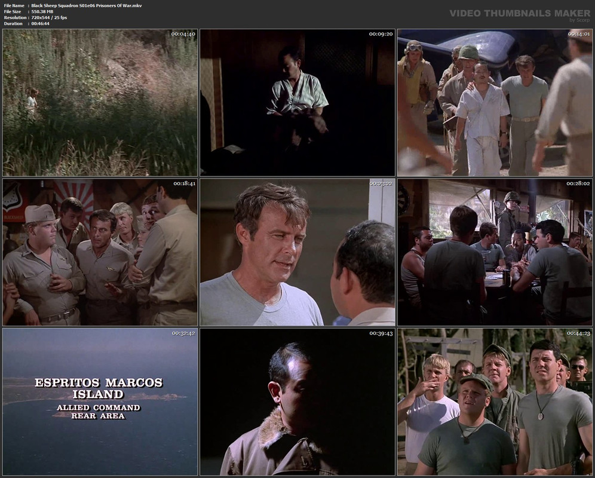
Task: Click the Allied Command Rear Area caption
Action: click(99, 412)
